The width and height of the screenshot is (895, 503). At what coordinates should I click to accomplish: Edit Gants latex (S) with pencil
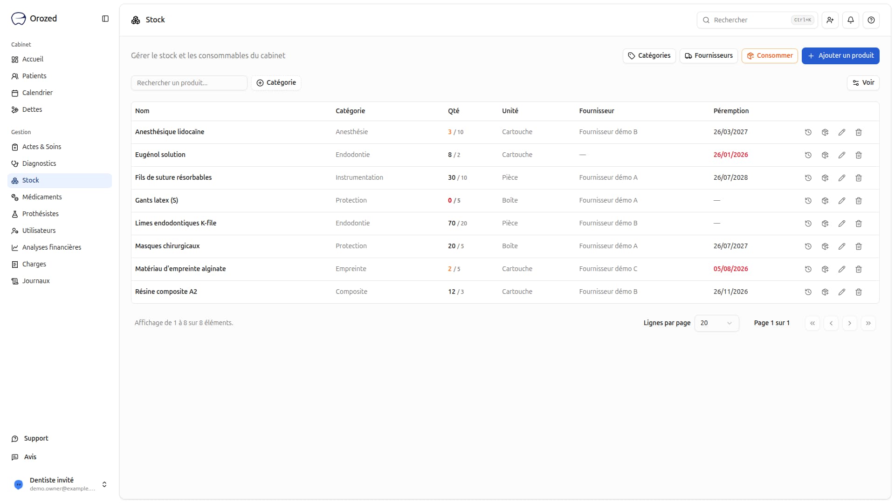(842, 201)
